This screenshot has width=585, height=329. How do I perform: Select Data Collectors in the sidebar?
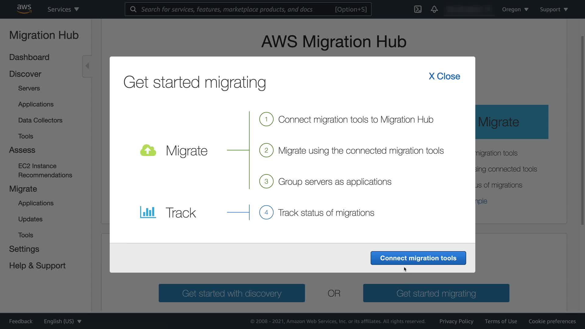pos(40,120)
